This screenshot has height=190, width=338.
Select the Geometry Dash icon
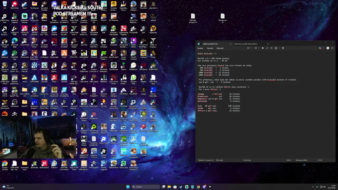pos(143,116)
